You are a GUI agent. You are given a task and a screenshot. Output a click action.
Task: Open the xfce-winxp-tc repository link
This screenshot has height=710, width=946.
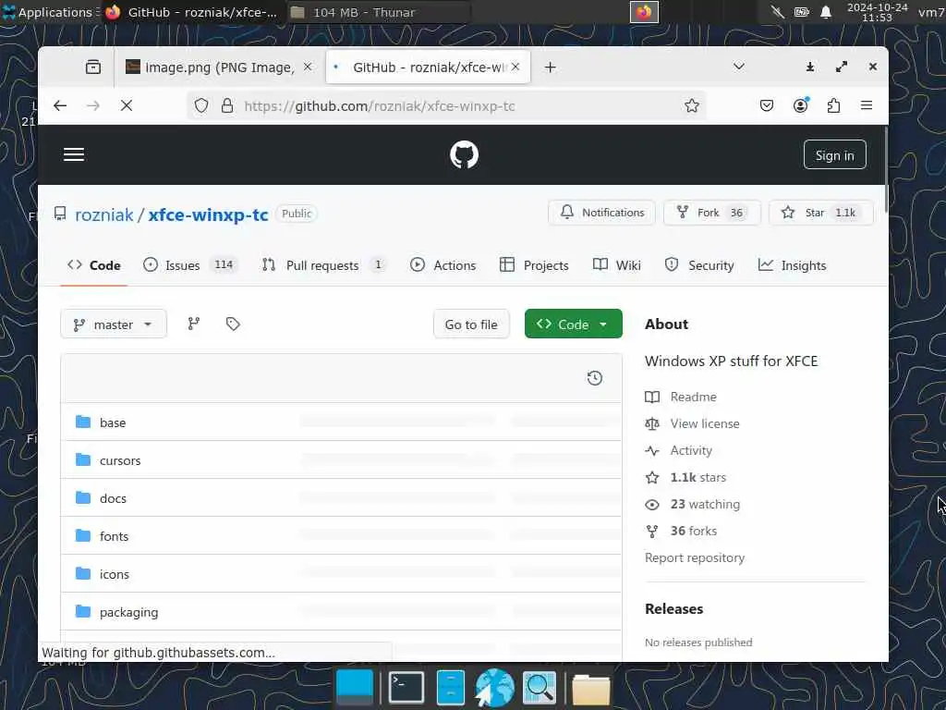(x=208, y=214)
